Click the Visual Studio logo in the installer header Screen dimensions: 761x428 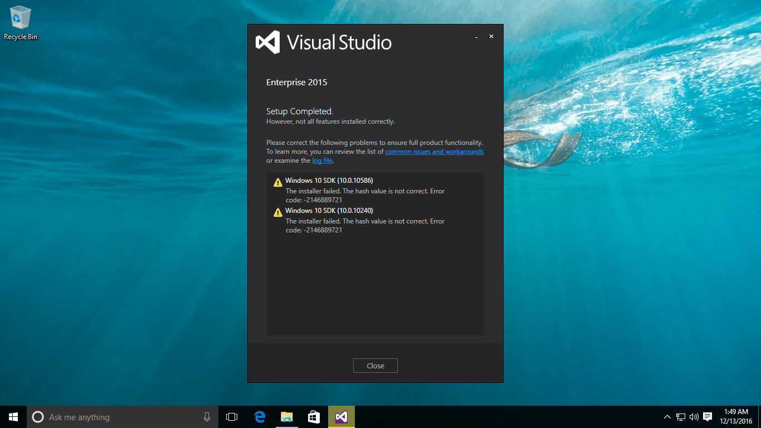(323, 42)
